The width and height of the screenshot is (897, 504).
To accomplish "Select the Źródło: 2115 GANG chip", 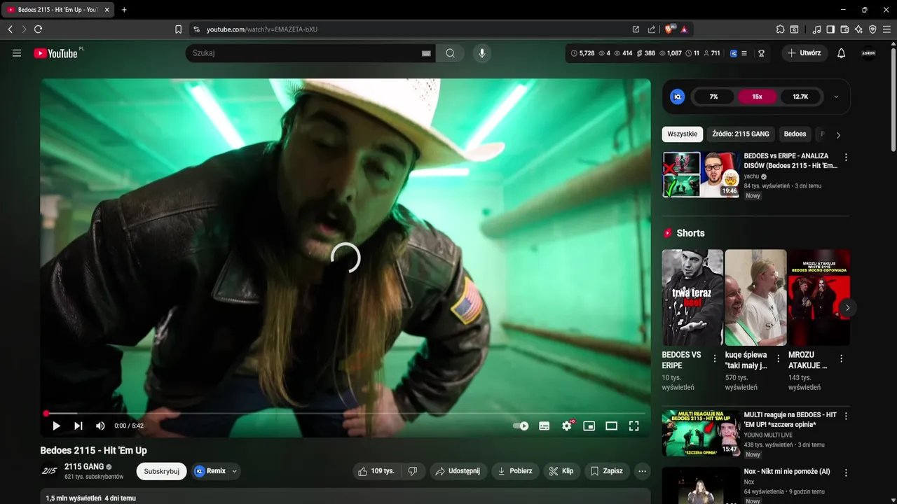I will [741, 134].
